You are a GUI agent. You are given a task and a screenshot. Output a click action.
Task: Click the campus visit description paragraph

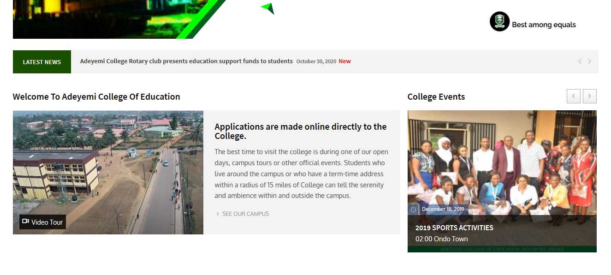(302, 174)
